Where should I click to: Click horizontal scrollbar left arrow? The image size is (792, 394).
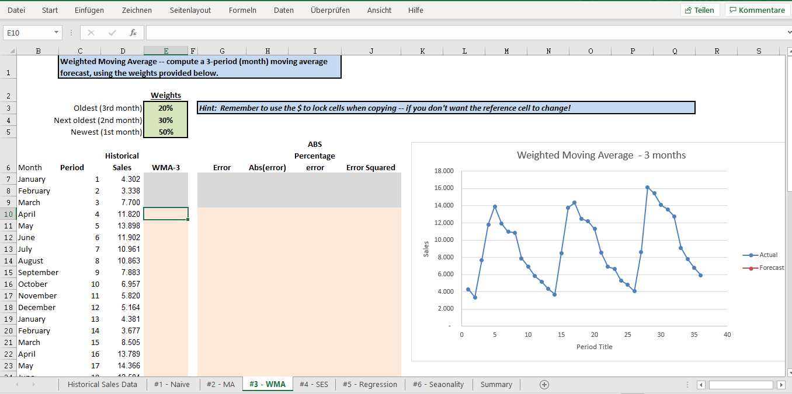[x=701, y=385]
